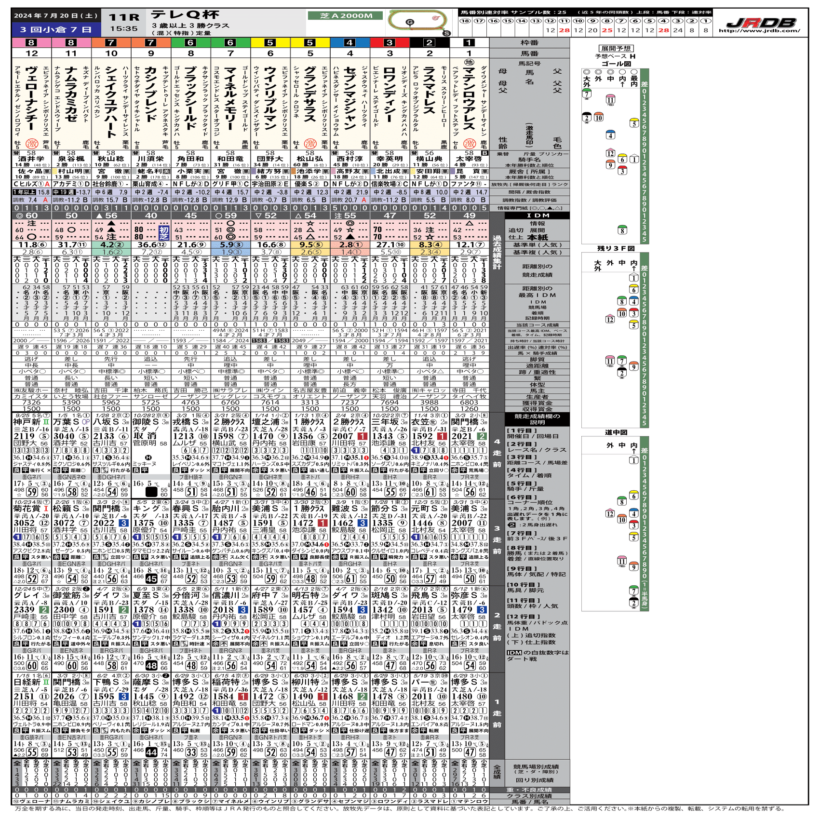The width and height of the screenshot is (820, 820).
Task: Click the post time 15:35
Action: click(124, 28)
